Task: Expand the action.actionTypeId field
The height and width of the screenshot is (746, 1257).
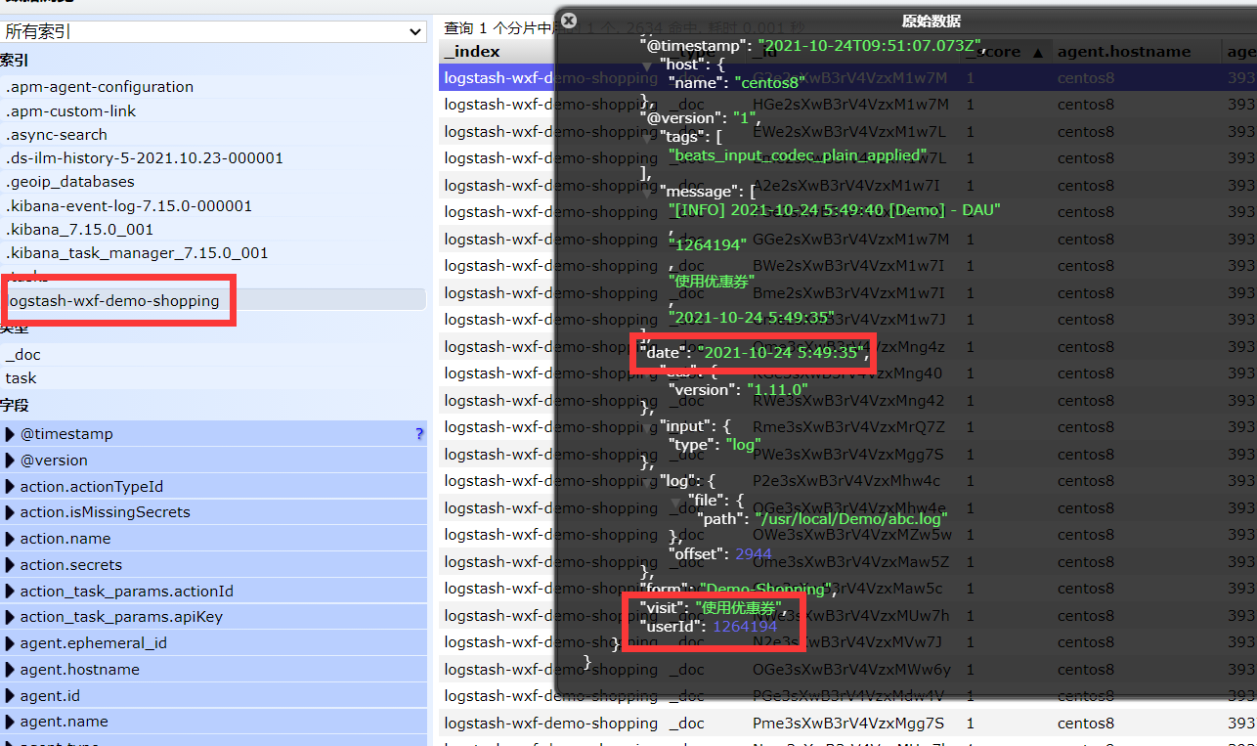Action: (11, 486)
